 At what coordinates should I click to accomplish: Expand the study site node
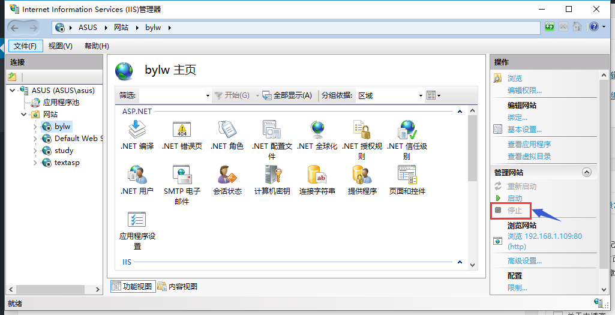click(x=35, y=151)
